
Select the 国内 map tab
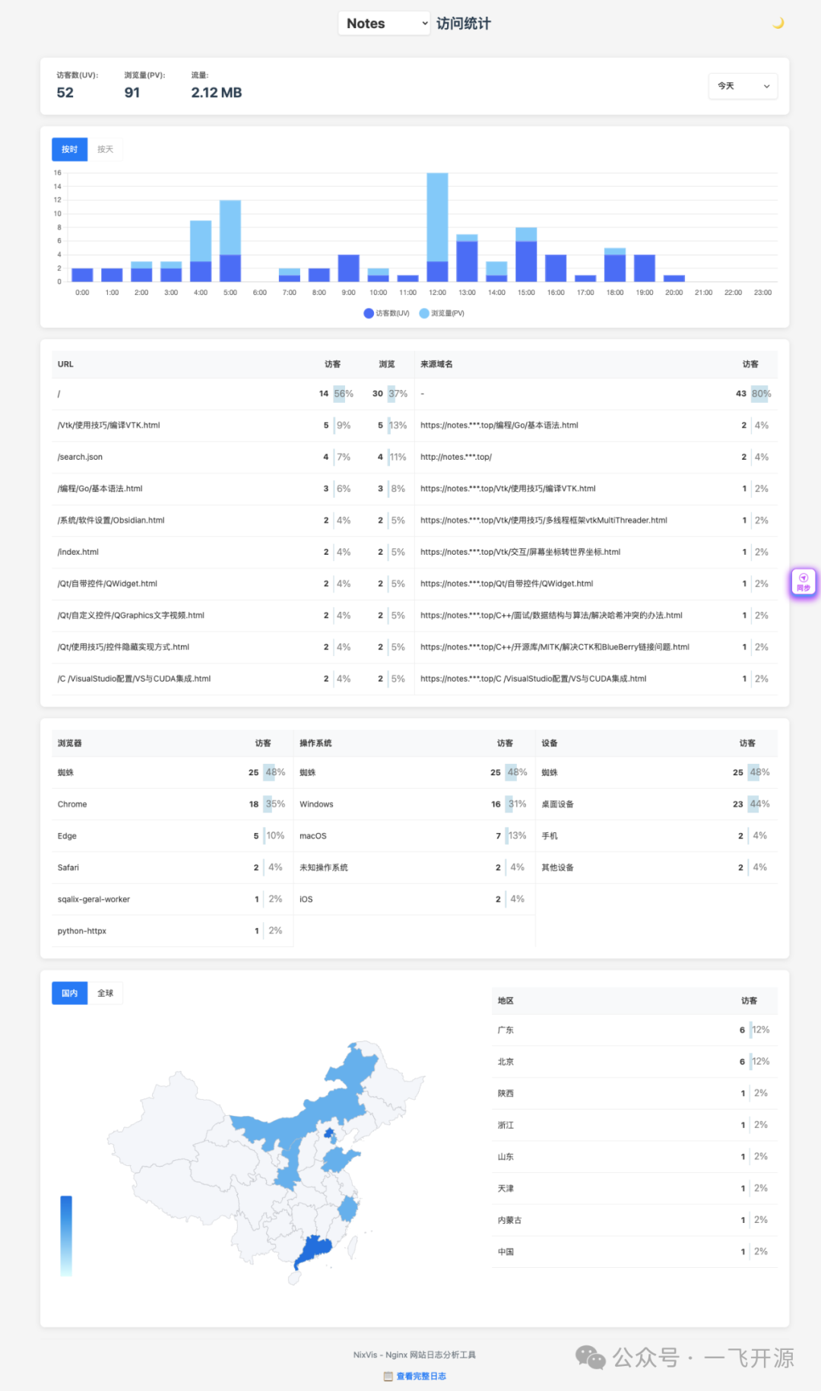(70, 993)
